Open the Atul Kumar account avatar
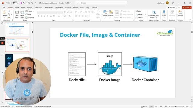Image resolution: width=193 pixels, height=108 pixels. tap(167, 3)
